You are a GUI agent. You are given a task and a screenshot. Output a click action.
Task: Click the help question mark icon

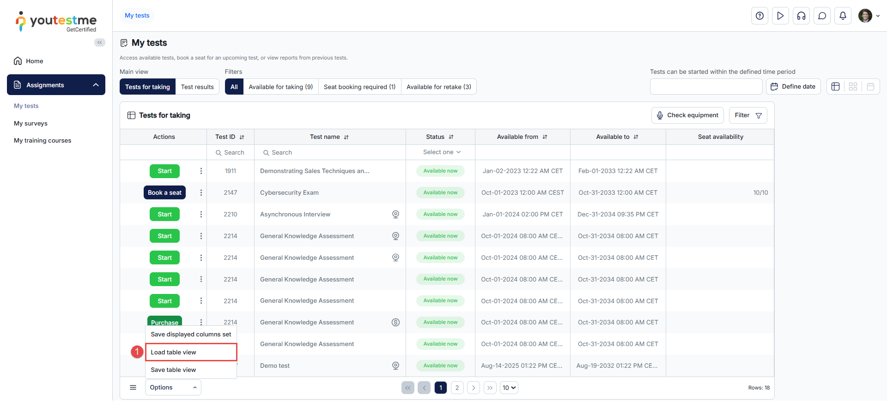point(759,16)
